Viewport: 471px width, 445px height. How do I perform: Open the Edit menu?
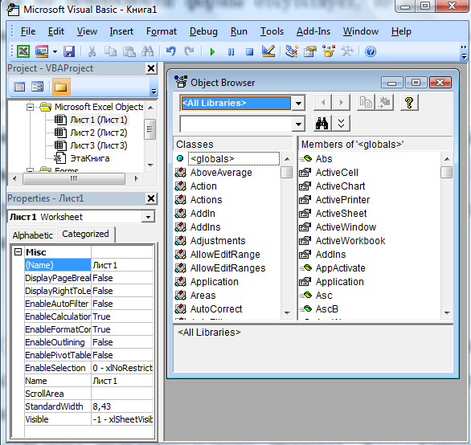coord(56,31)
